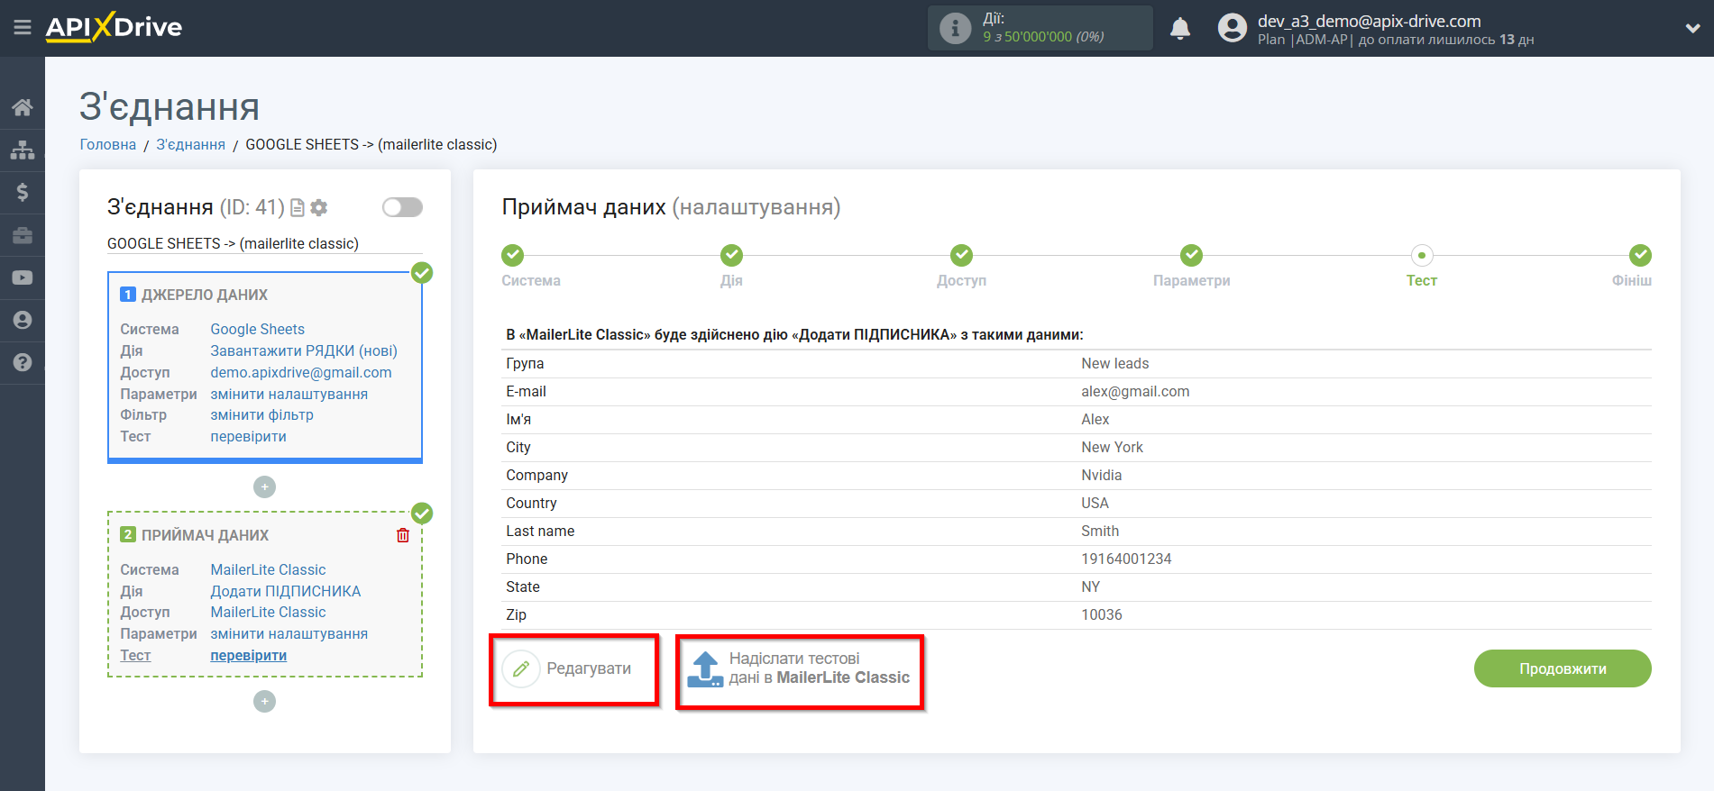The width and height of the screenshot is (1714, 791).
Task: Click the account email dev_a3_demo@apix-drive.com
Action: tap(1370, 21)
